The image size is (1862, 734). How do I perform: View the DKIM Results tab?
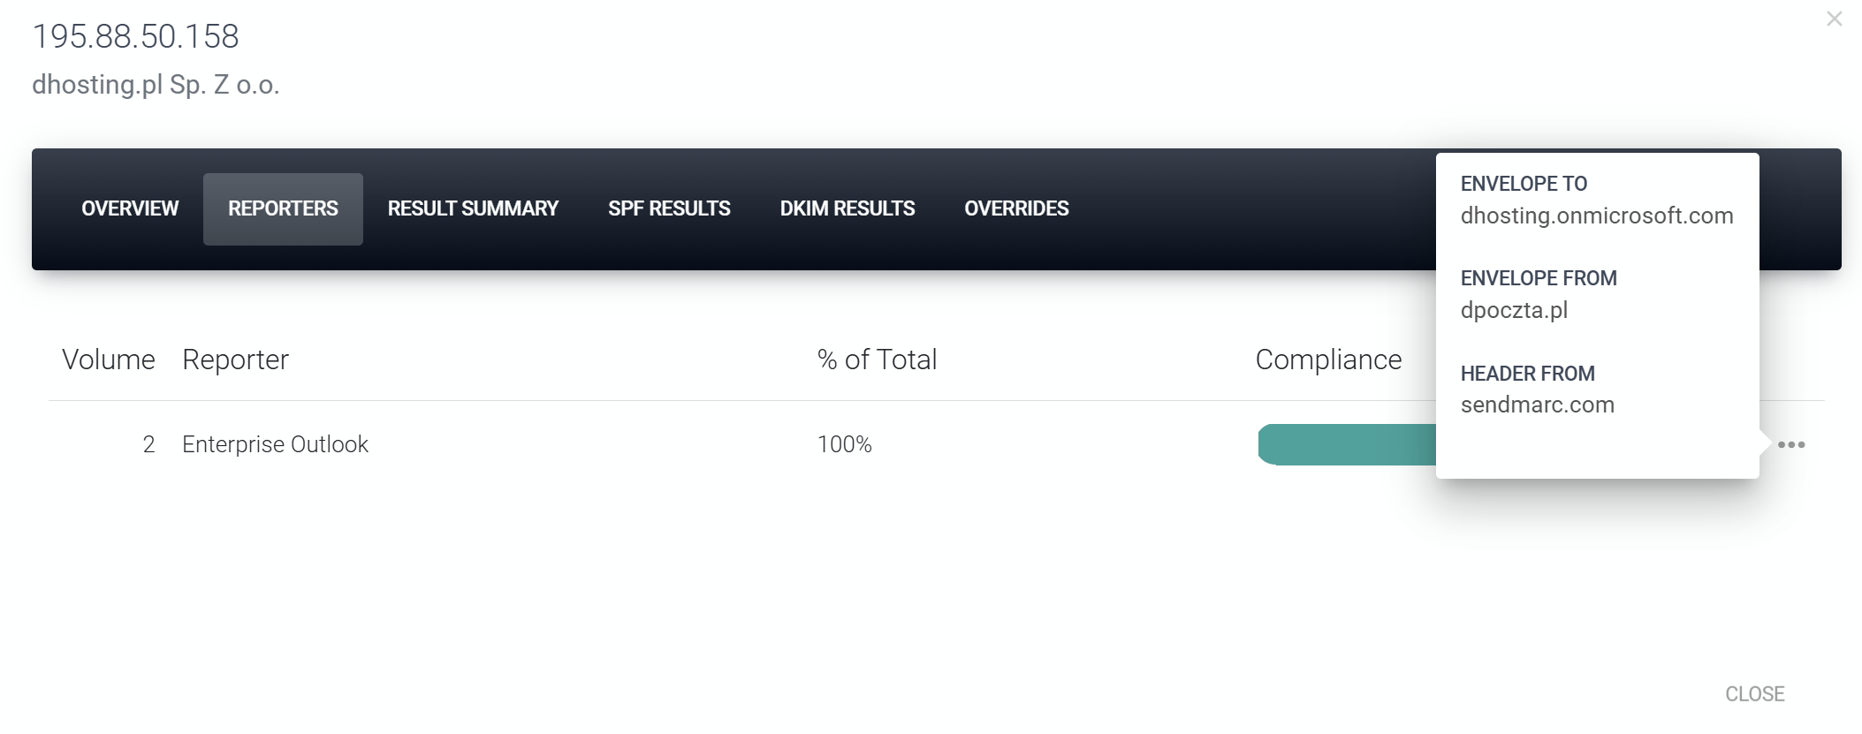(x=847, y=208)
